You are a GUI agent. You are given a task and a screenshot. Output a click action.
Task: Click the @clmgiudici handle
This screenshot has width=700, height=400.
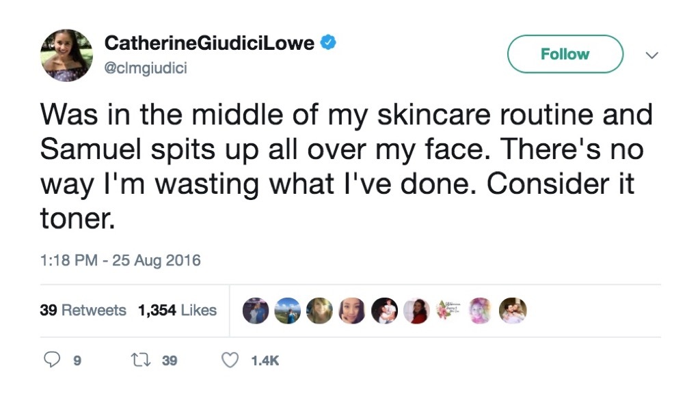146,68
